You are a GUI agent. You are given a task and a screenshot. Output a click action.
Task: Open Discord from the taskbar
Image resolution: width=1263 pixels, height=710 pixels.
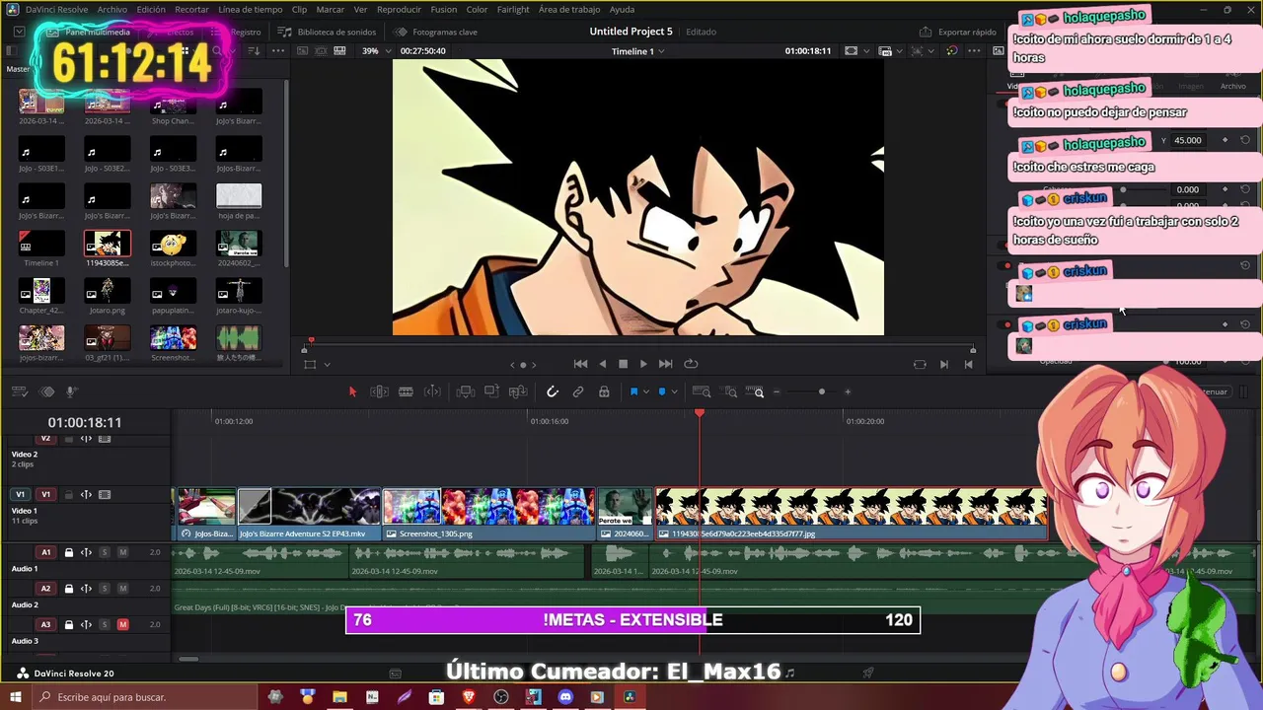(x=565, y=697)
